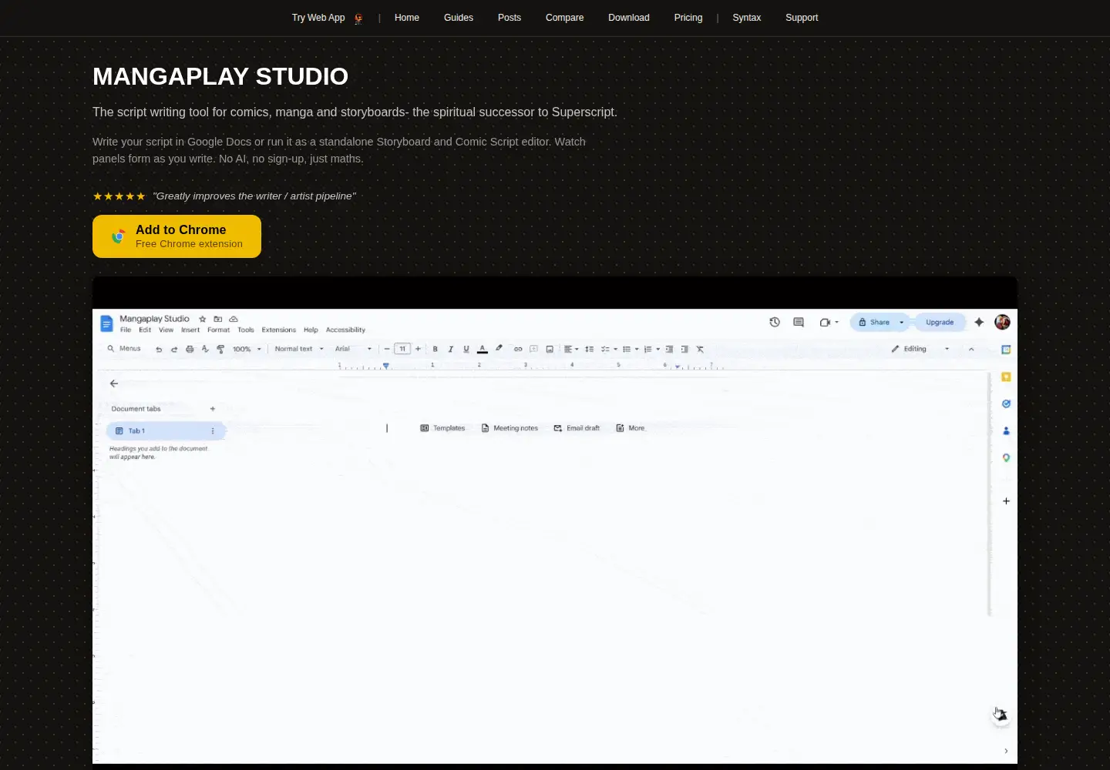Collapse the toolbar with the up chevron
Image resolution: width=1110 pixels, height=770 pixels.
971,349
